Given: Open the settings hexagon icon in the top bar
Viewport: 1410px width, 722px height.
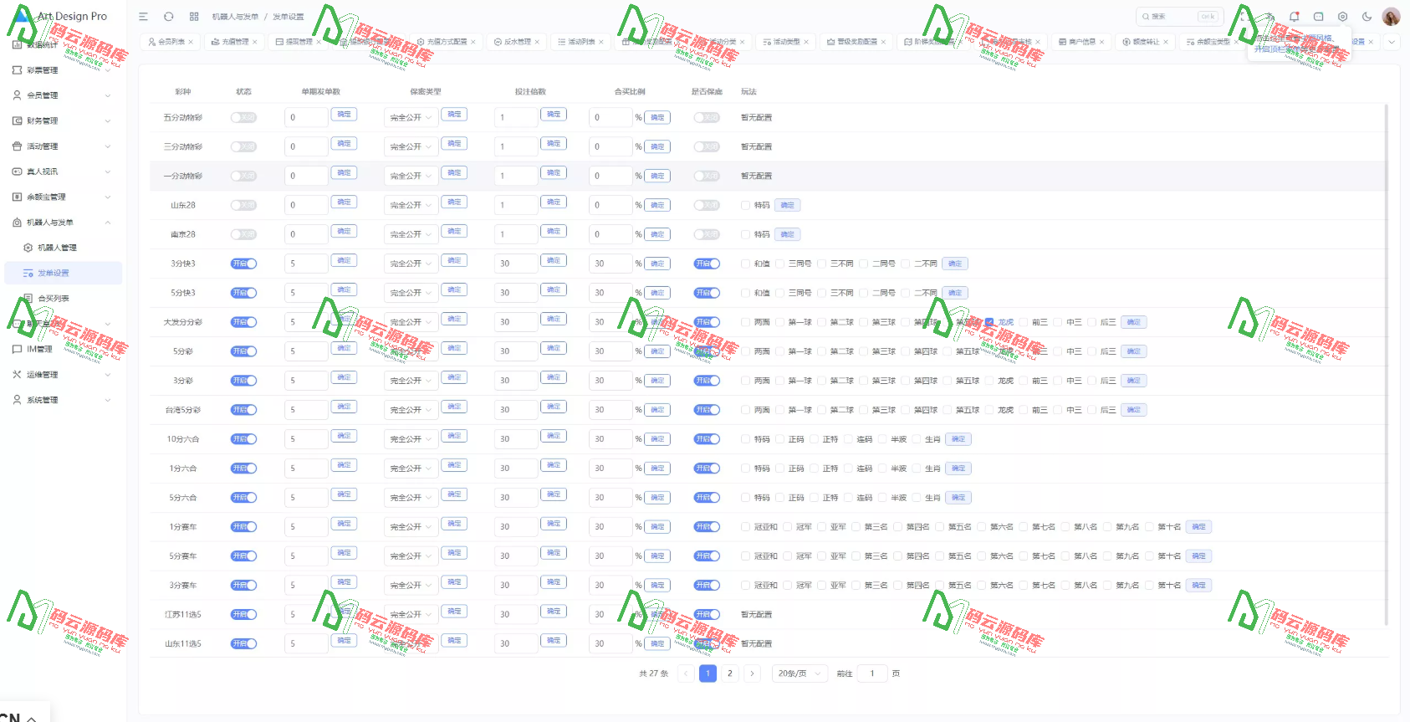Looking at the screenshot, I should (x=1342, y=17).
